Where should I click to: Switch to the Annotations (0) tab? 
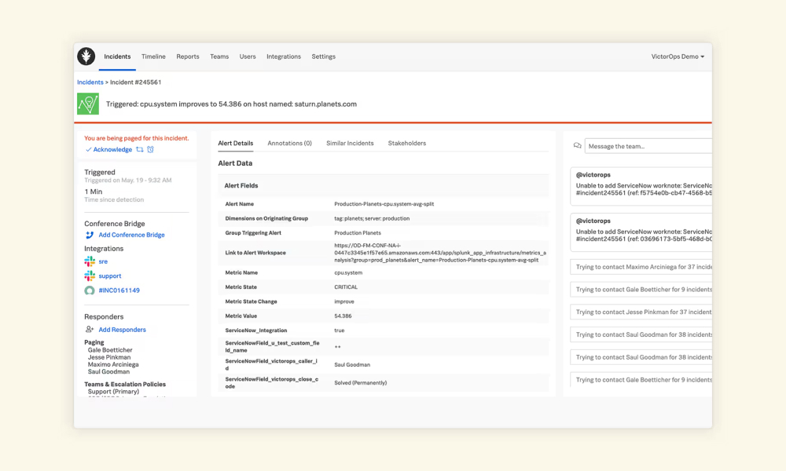point(290,143)
